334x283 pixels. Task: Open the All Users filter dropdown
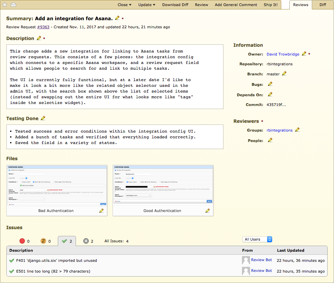257,239
